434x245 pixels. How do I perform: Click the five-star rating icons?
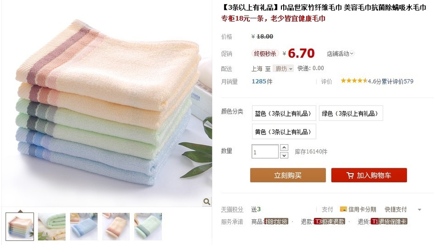(x=354, y=81)
